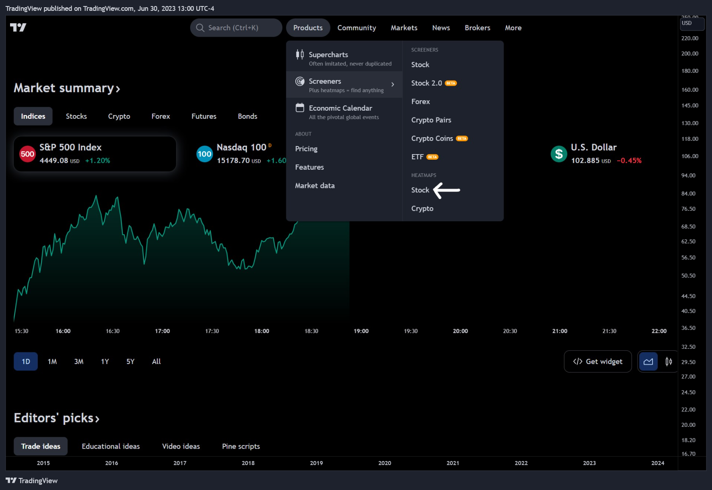Click the Supercharts candlestick icon
712x490 pixels.
tap(300, 54)
